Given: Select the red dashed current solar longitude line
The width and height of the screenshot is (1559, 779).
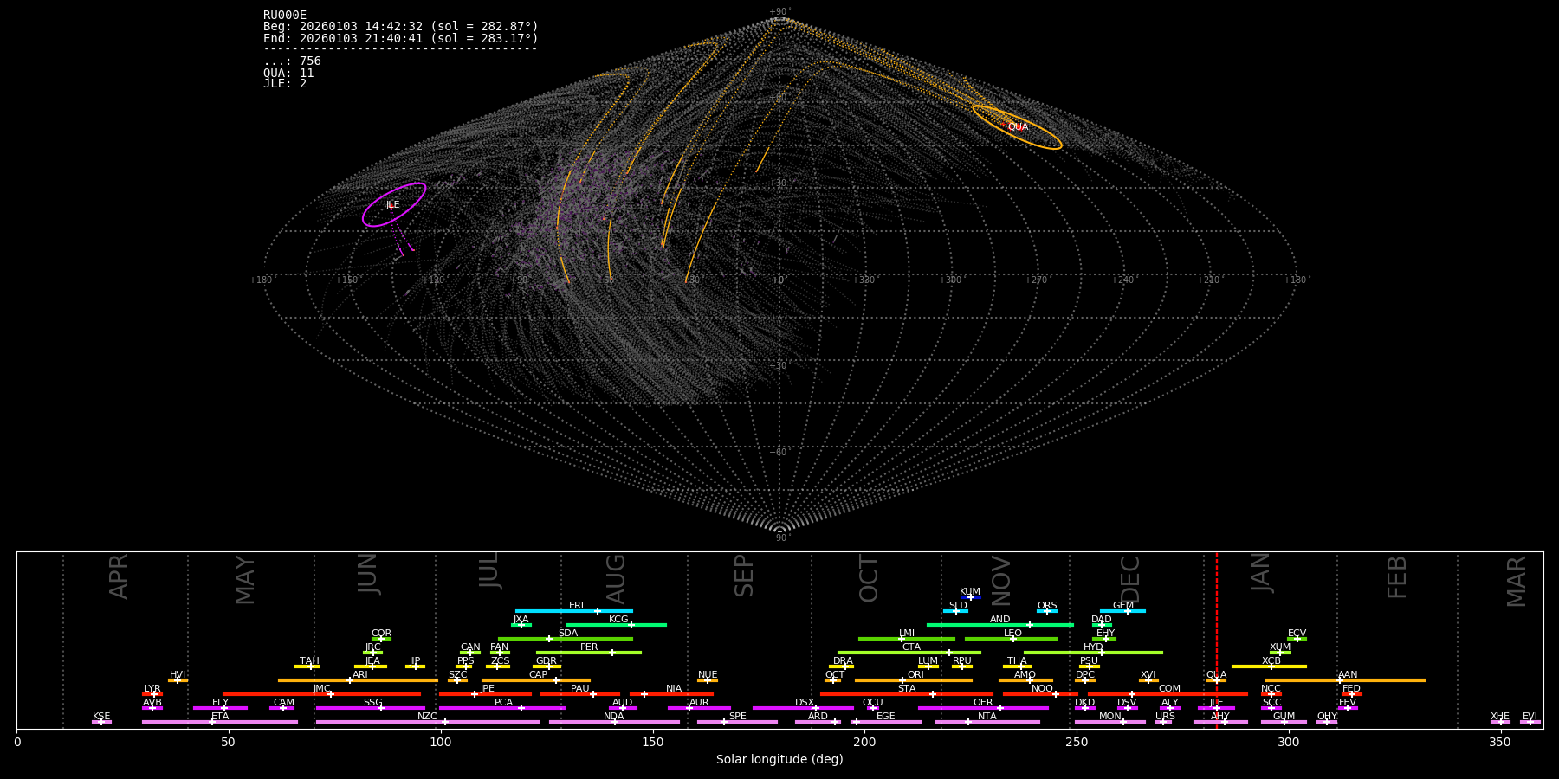Looking at the screenshot, I should tap(1216, 640).
